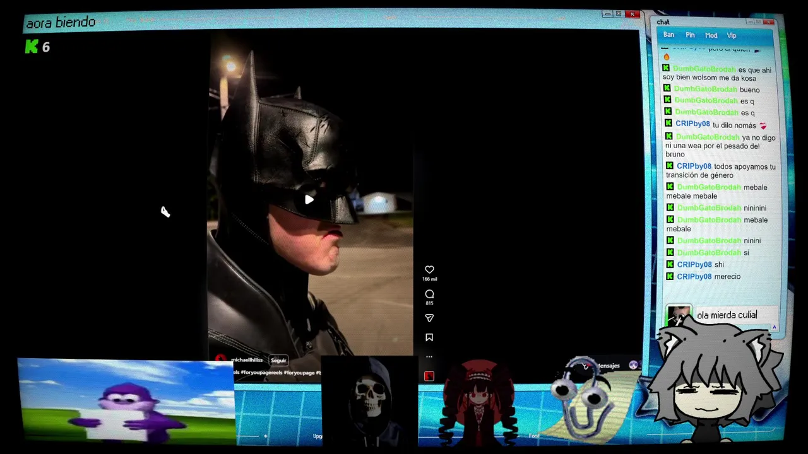Click the hooded skull image
808x454 pixels.
pyautogui.click(x=369, y=401)
